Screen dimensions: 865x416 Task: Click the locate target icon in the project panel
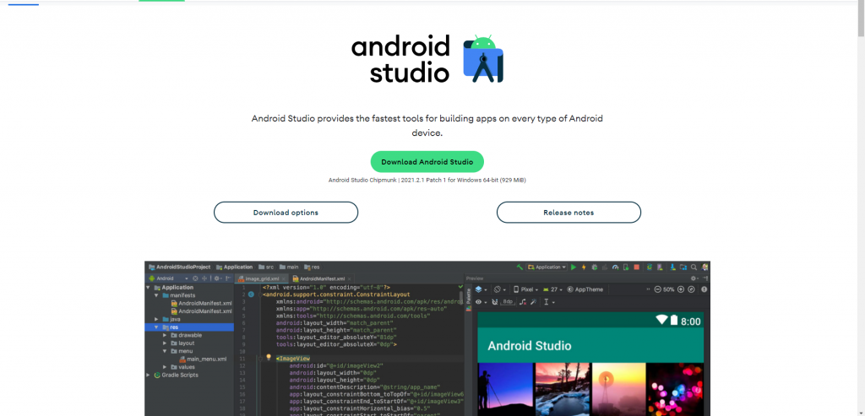(195, 278)
